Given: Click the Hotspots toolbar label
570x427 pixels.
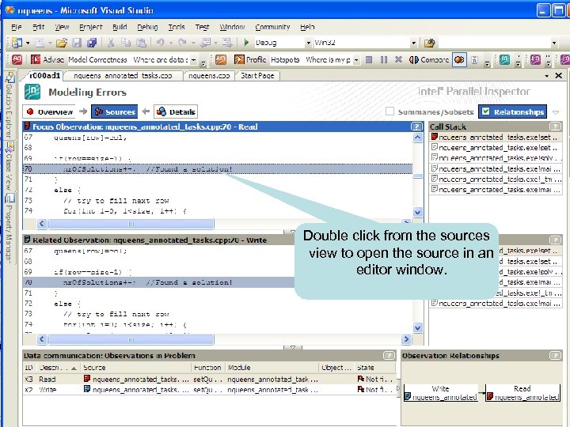Looking at the screenshot, I should 285,59.
